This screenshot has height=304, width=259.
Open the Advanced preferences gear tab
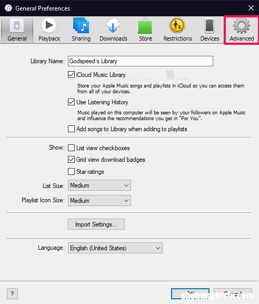click(x=242, y=30)
